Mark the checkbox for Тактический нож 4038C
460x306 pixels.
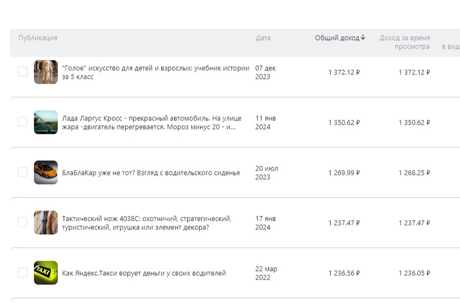point(23,222)
